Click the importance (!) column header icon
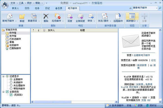163x108 pixels. 33,30
